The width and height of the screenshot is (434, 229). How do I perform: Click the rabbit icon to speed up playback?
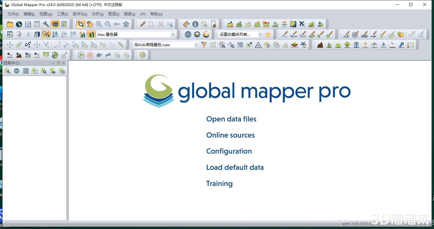(x=108, y=55)
